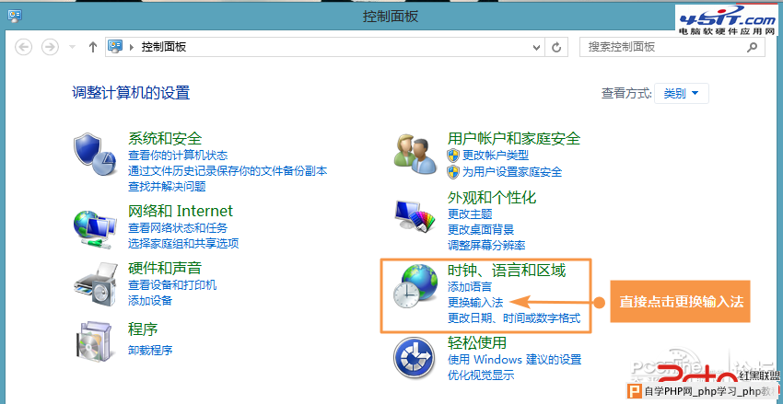Image resolution: width=783 pixels, height=404 pixels.
Task: Expand the address bar history dropdown arrow
Action: pyautogui.click(x=537, y=46)
